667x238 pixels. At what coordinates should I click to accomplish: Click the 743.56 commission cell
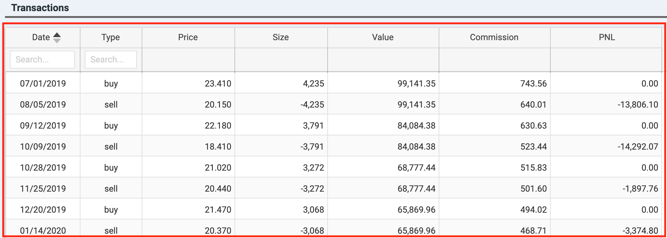coord(495,83)
